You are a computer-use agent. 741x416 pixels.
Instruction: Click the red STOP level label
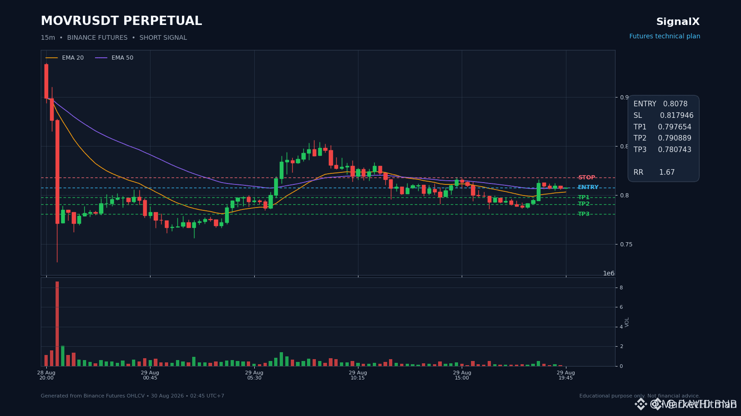pos(586,177)
